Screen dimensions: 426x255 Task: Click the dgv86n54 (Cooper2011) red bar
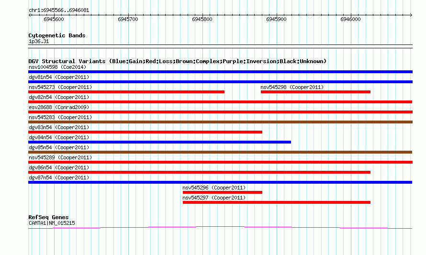(x=200, y=172)
